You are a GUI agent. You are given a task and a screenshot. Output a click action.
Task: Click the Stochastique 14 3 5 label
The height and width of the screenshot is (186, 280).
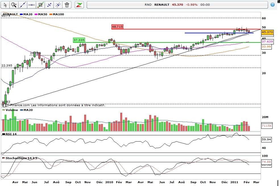point(21,158)
